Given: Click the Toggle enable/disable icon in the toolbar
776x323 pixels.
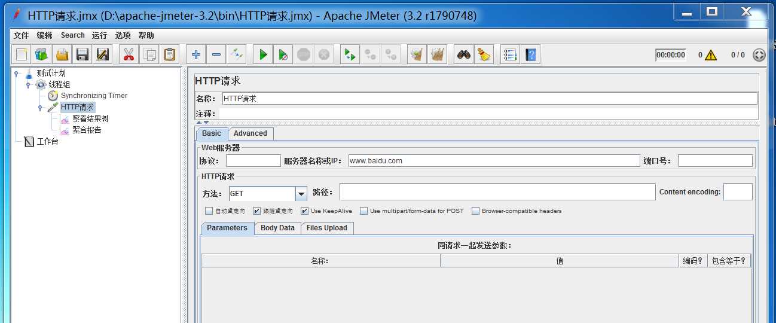Looking at the screenshot, I should 236,54.
